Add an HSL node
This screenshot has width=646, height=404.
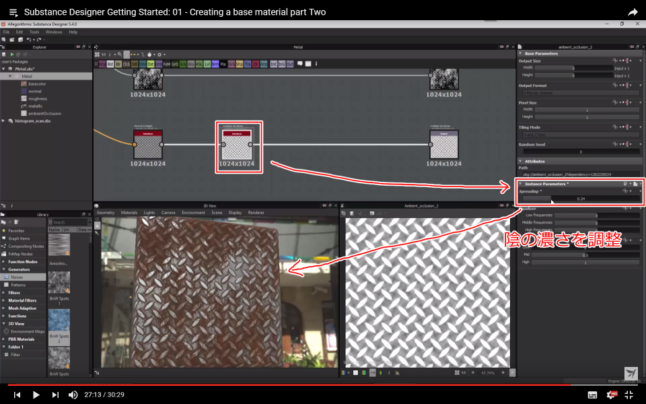click(199, 65)
